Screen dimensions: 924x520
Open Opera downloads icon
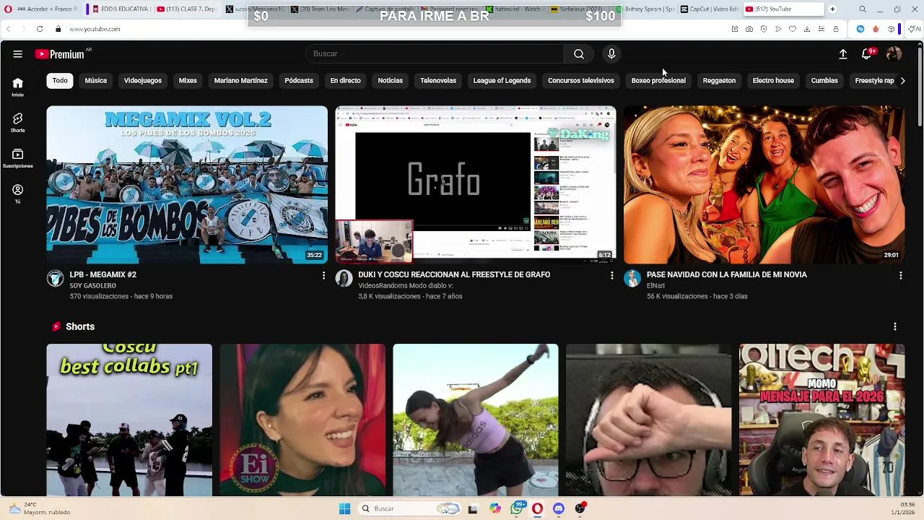click(x=806, y=29)
